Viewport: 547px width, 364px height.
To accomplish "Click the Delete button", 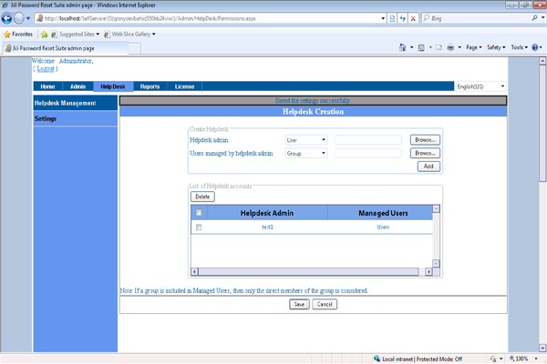I will 202,197.
